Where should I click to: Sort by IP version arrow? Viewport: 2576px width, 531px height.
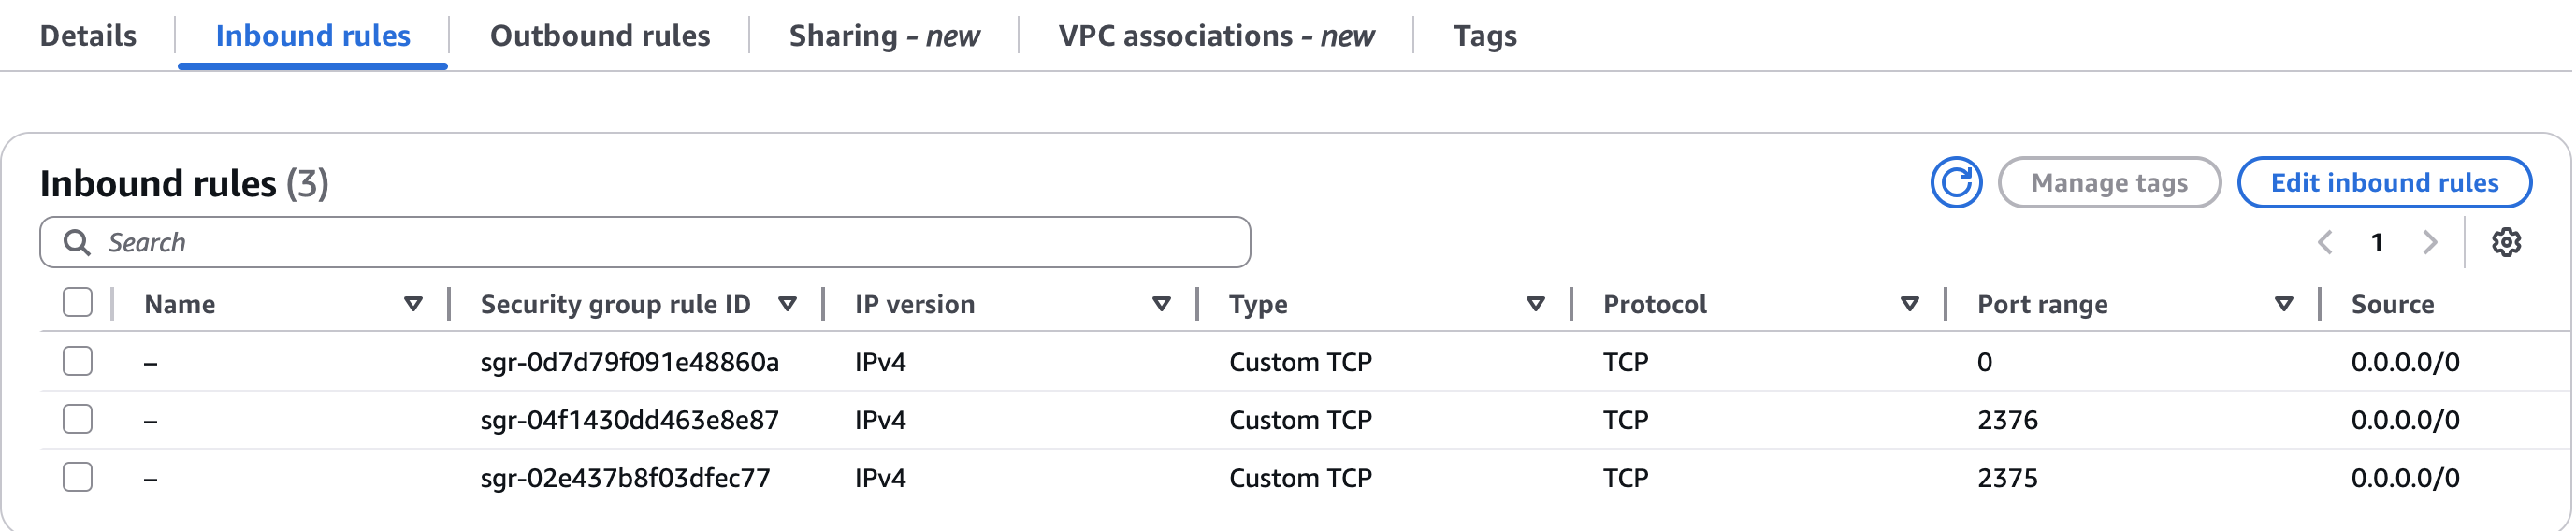click(x=1161, y=304)
